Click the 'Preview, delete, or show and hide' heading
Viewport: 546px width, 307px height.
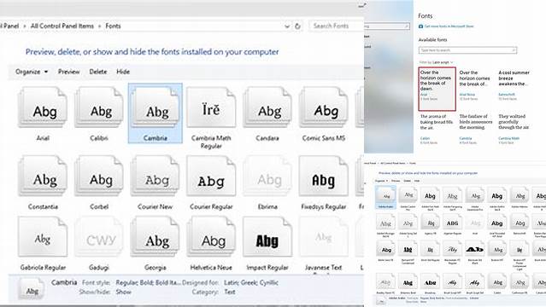pyautogui.click(x=152, y=52)
